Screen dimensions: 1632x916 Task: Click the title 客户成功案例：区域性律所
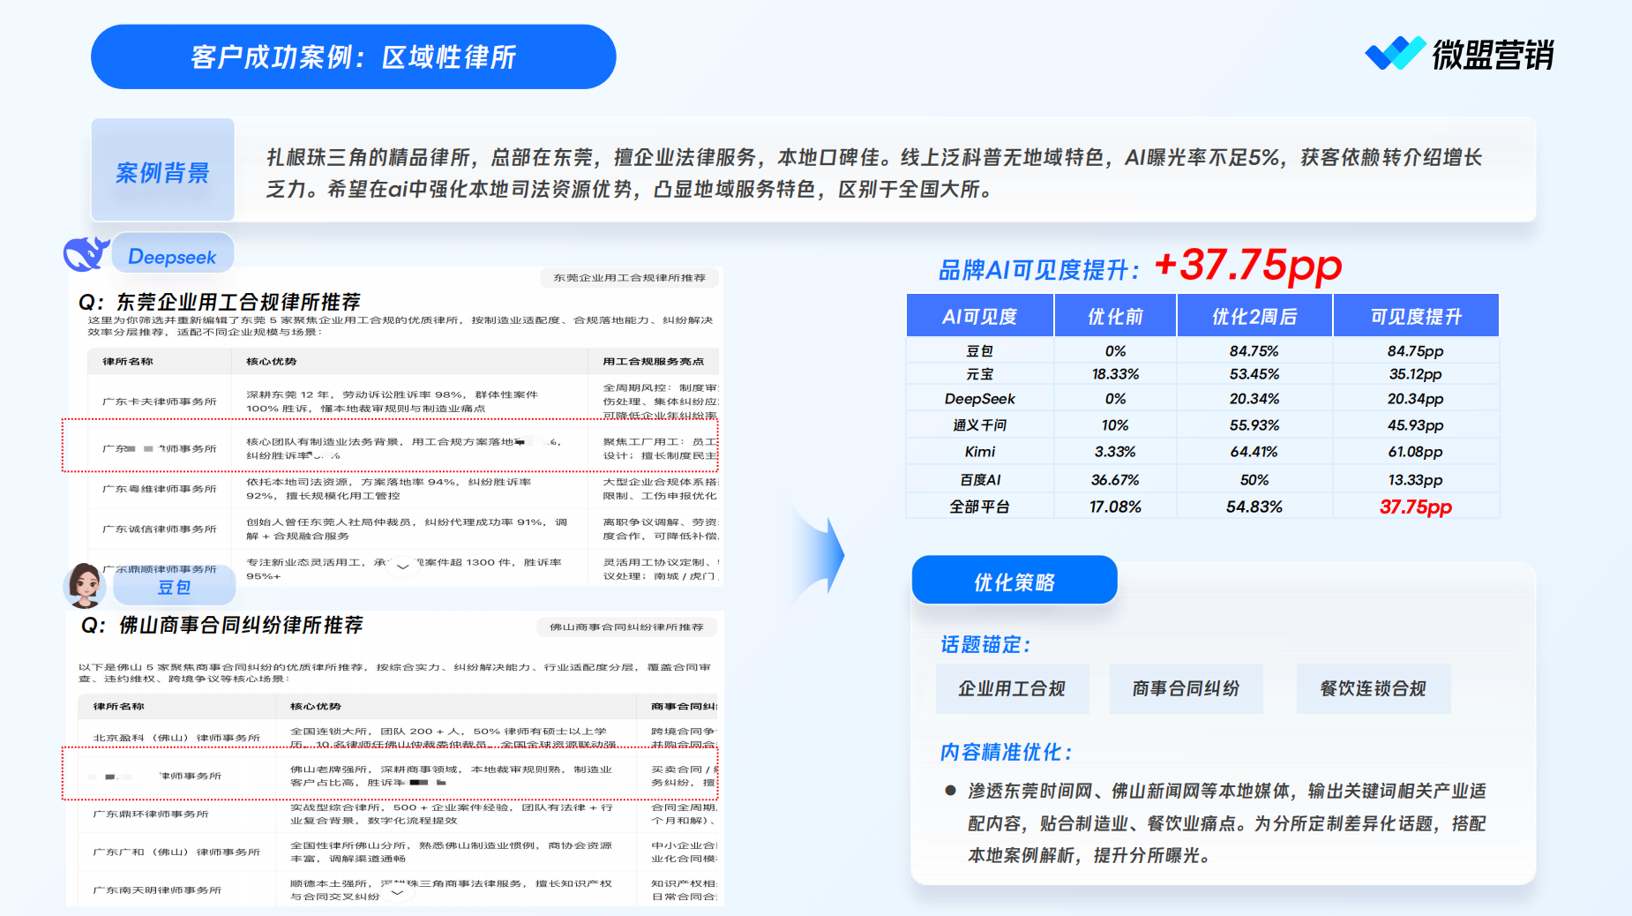click(x=353, y=56)
